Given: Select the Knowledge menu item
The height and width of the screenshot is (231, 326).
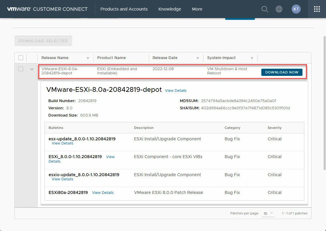Looking at the screenshot, I should 169,9.
